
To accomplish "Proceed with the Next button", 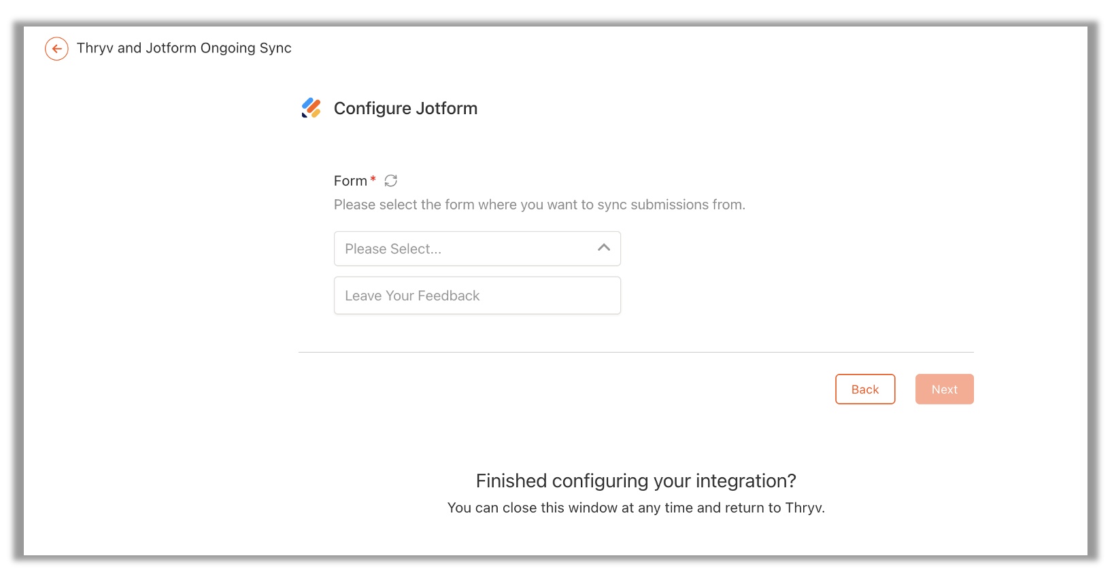I will coord(945,389).
